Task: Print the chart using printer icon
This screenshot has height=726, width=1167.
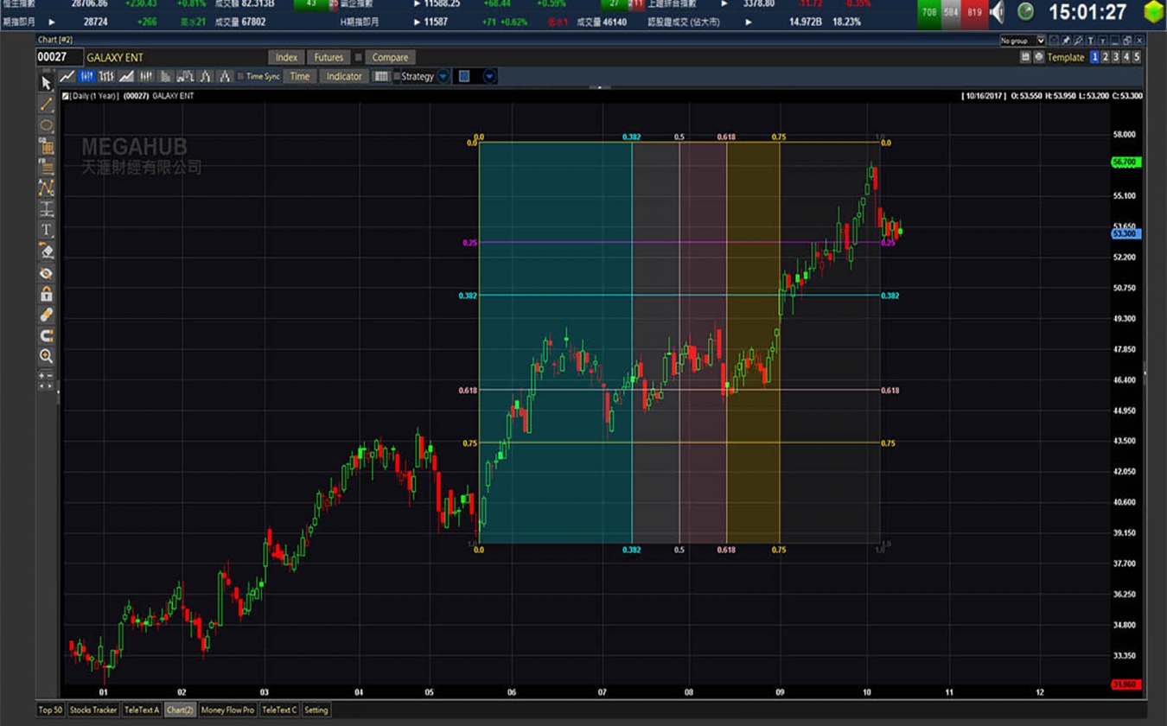Action: point(1038,57)
